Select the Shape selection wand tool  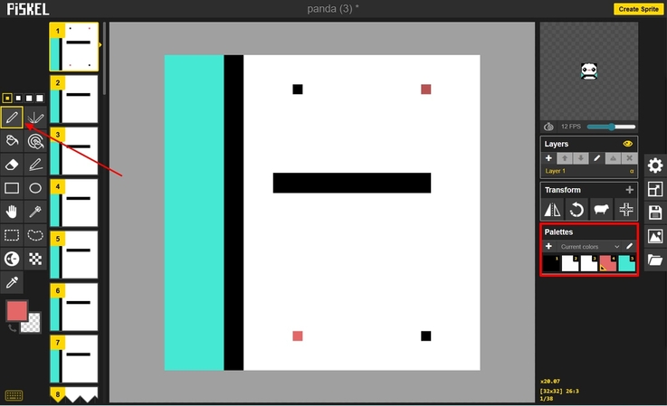point(35,212)
